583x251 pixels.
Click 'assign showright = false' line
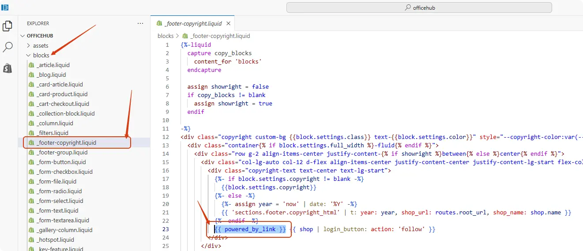[x=228, y=86]
